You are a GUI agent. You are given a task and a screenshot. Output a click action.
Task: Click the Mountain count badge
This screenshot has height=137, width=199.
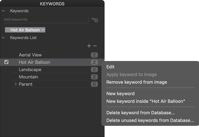94,77
